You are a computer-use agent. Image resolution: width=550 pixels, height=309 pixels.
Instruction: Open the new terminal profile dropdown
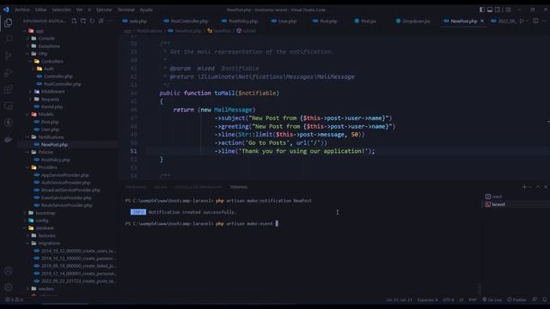530,187
